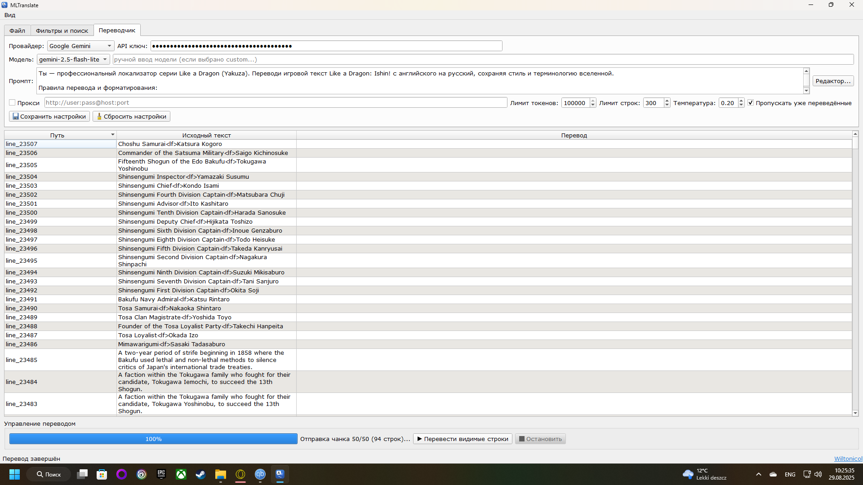The width and height of the screenshot is (863, 485).
Task: Open the Вид menu
Action: point(10,15)
